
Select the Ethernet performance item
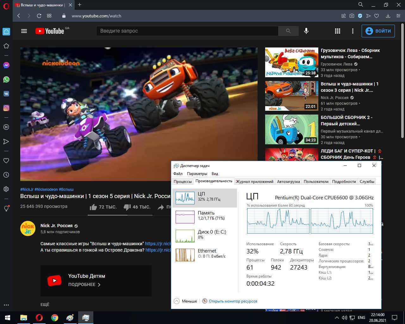(205, 255)
